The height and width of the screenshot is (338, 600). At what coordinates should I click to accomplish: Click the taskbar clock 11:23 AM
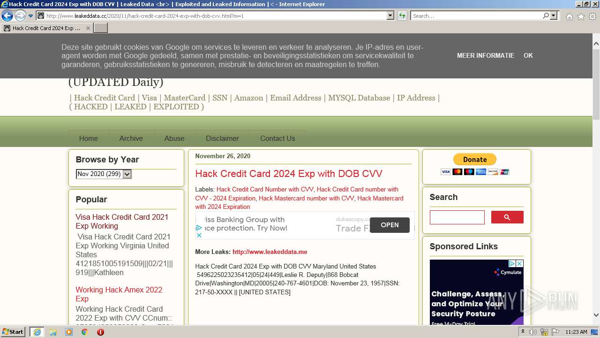pos(576,332)
